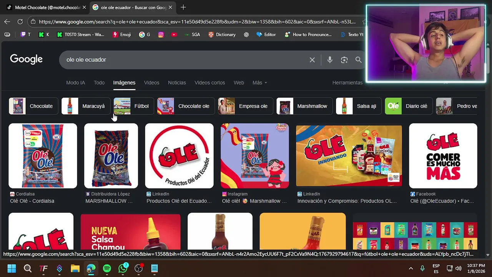492x277 pixels.
Task: Open the Comer es mucho más image
Action: [x=443, y=156]
